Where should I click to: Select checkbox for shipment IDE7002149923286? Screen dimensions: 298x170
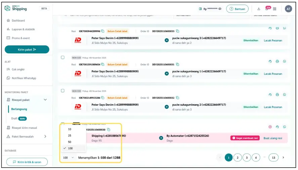tap(62, 91)
